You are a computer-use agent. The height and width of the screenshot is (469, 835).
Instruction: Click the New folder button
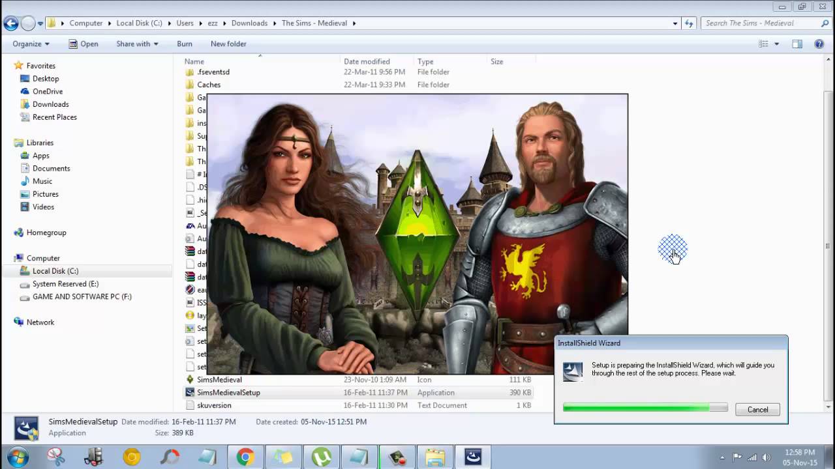(x=228, y=44)
